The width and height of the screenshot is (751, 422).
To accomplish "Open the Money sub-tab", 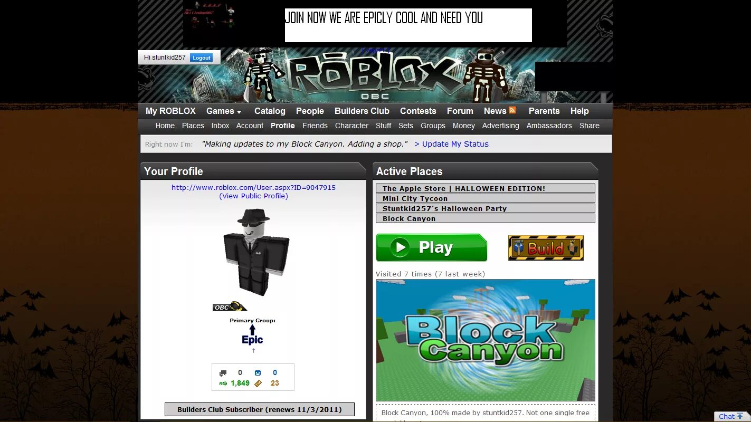I will pos(464,126).
